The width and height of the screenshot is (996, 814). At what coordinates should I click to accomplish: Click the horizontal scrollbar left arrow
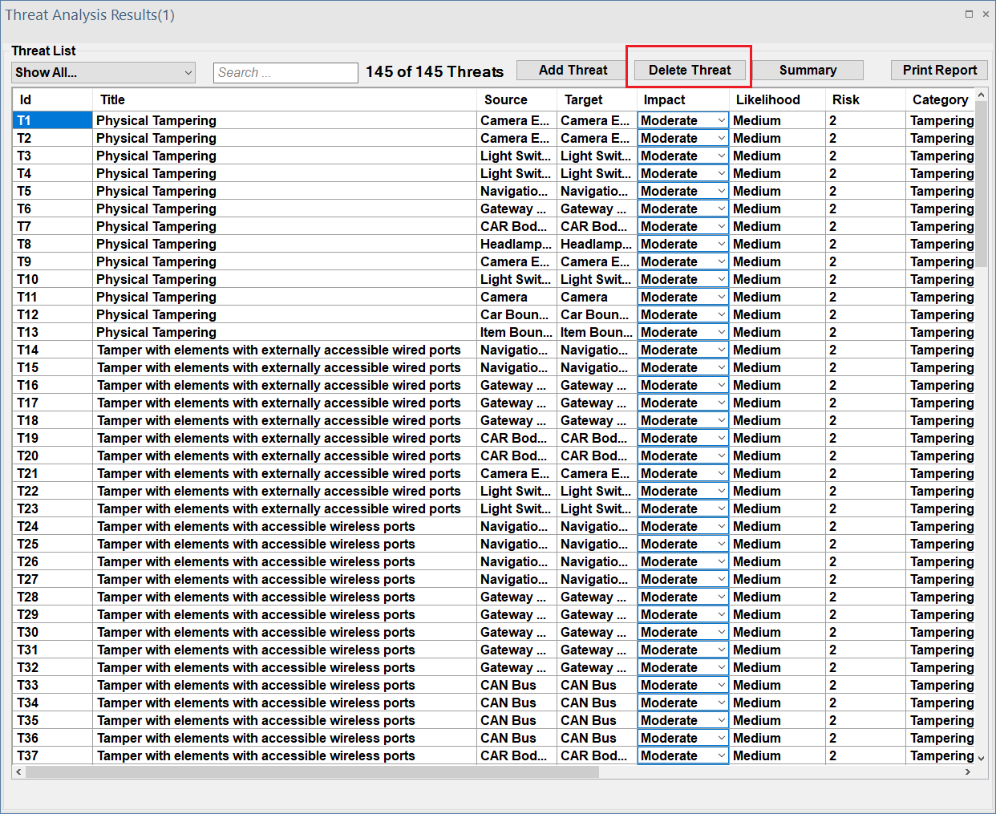[x=19, y=771]
